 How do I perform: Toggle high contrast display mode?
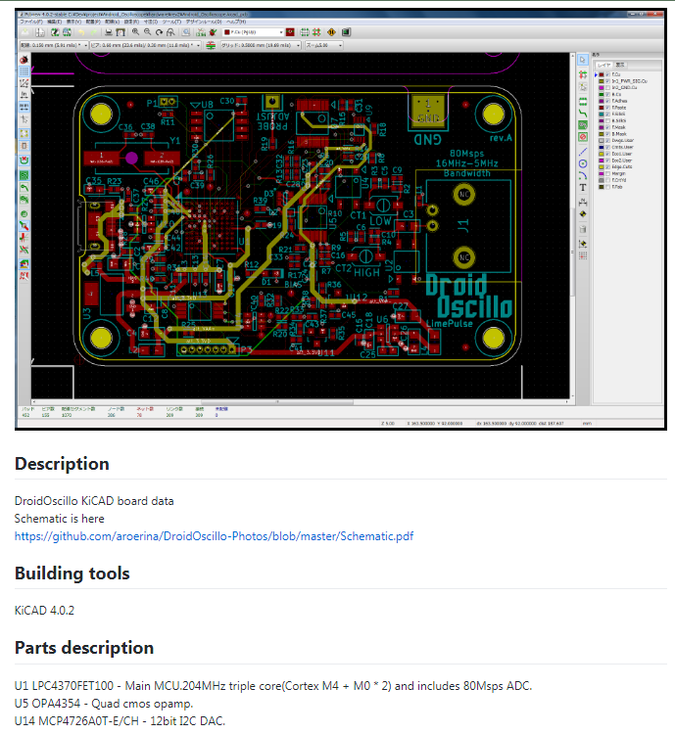click(x=24, y=248)
